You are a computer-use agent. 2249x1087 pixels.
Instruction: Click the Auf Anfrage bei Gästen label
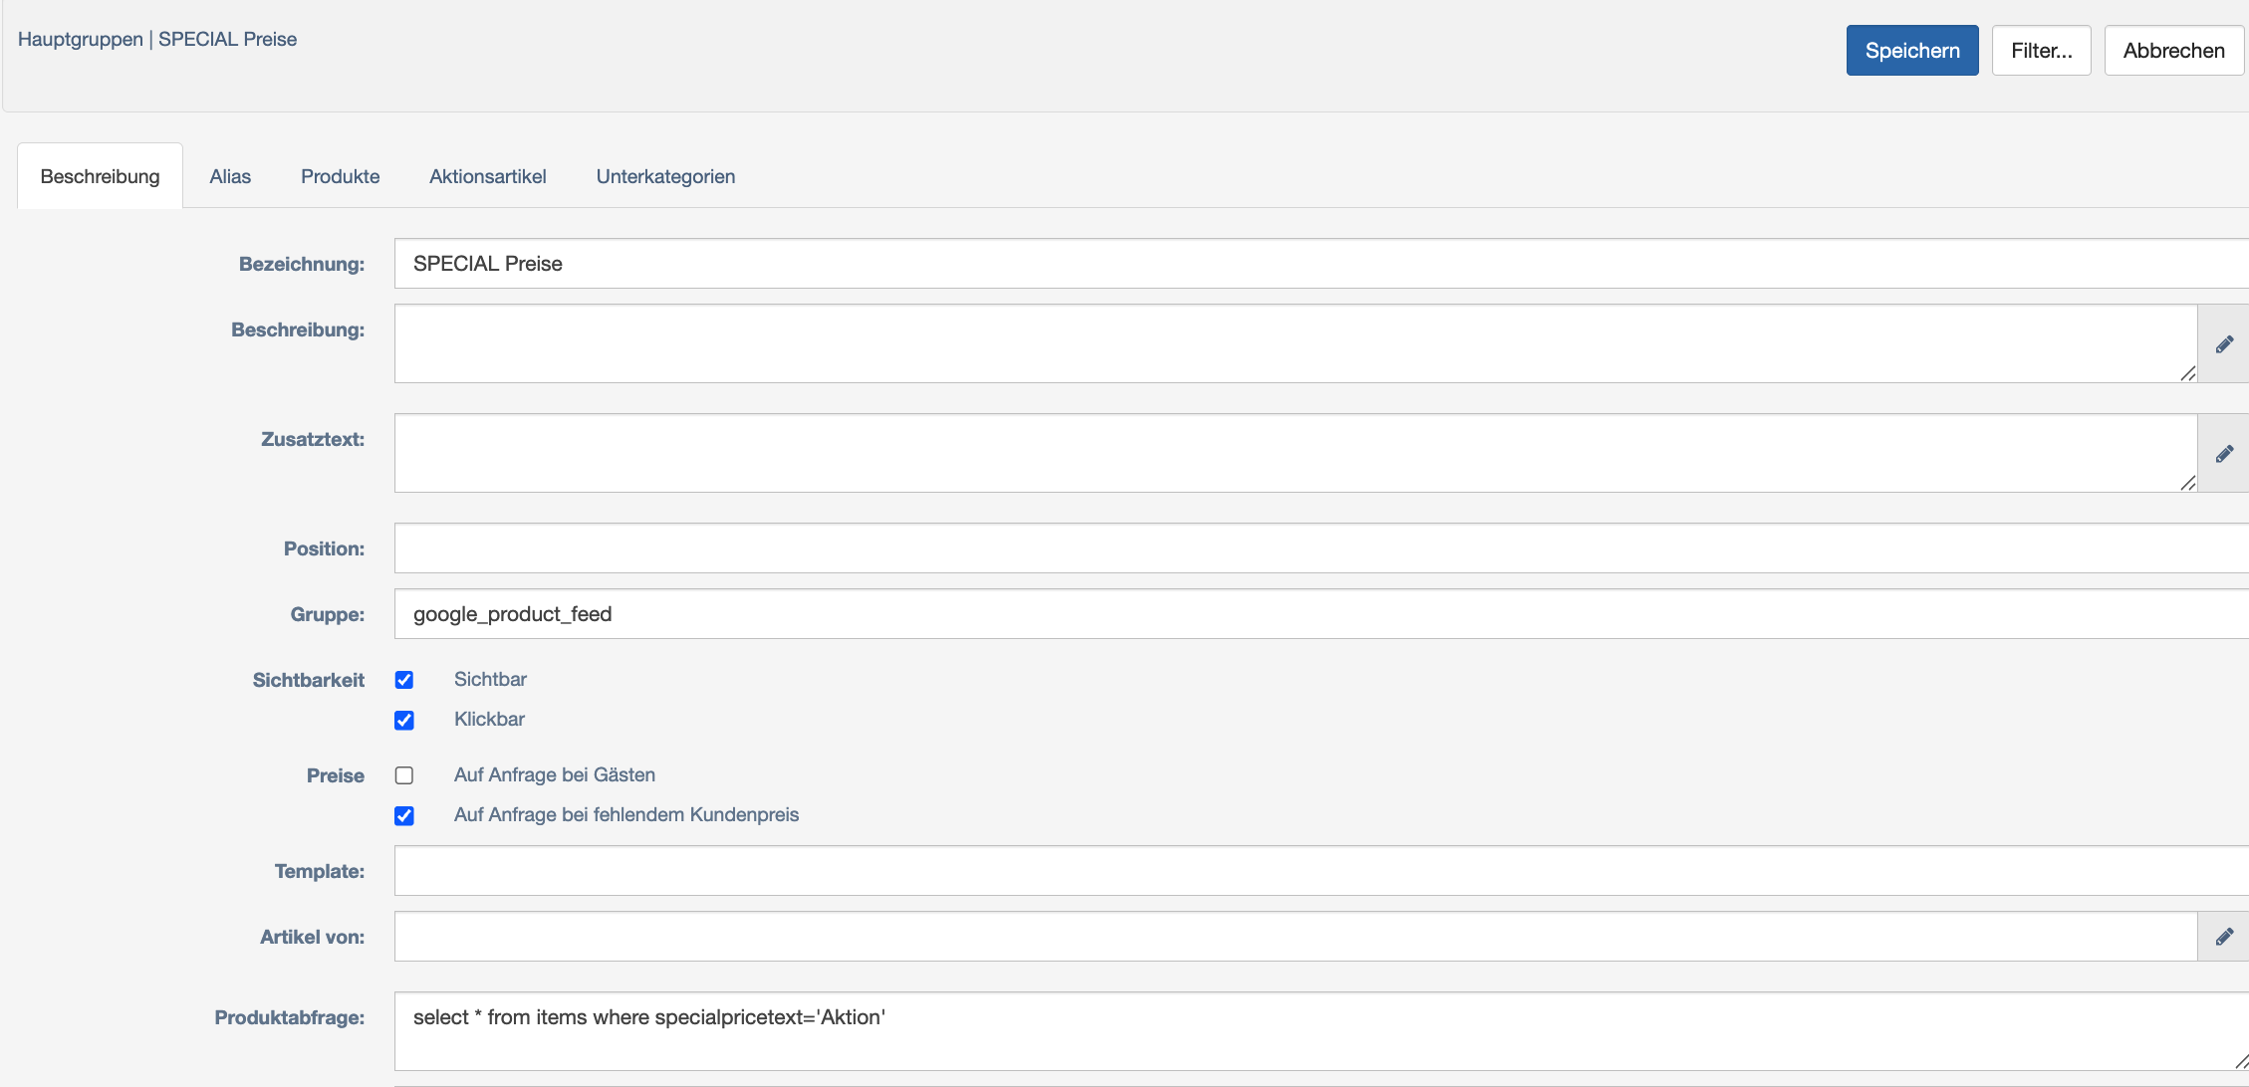point(555,774)
